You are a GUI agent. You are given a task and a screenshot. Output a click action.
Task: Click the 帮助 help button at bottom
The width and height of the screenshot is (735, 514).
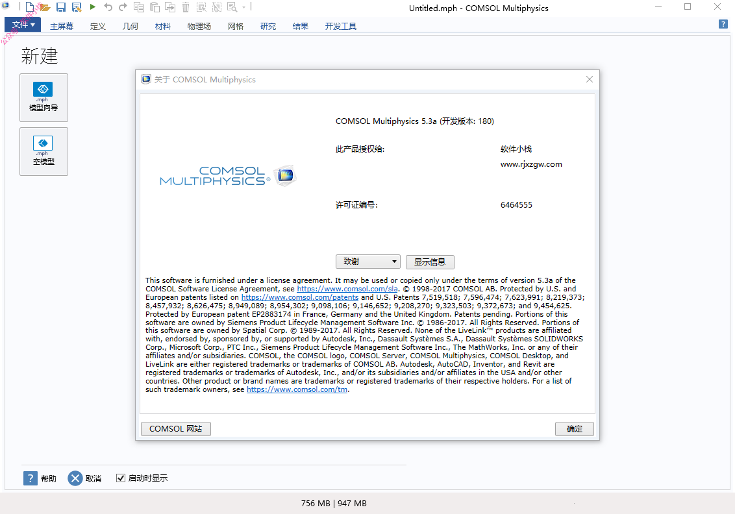40,478
